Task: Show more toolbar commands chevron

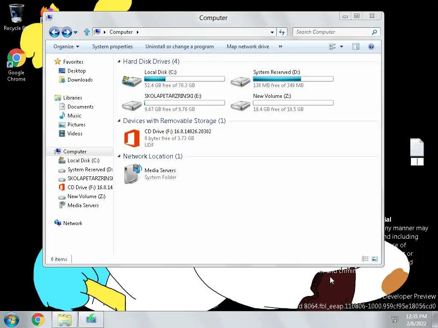Action: [x=281, y=47]
